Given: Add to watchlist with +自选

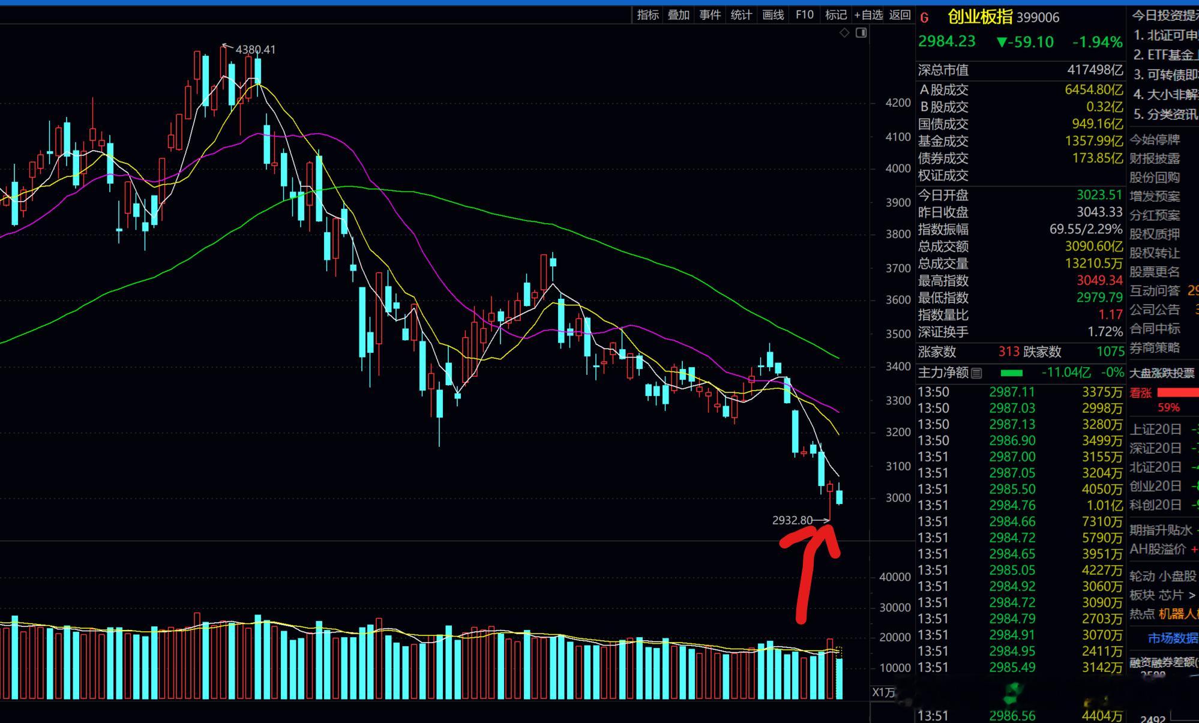Looking at the screenshot, I should (868, 15).
